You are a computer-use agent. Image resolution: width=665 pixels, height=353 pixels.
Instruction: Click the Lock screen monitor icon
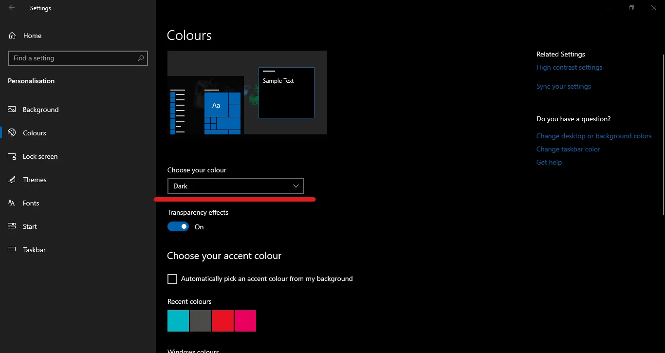[12, 156]
